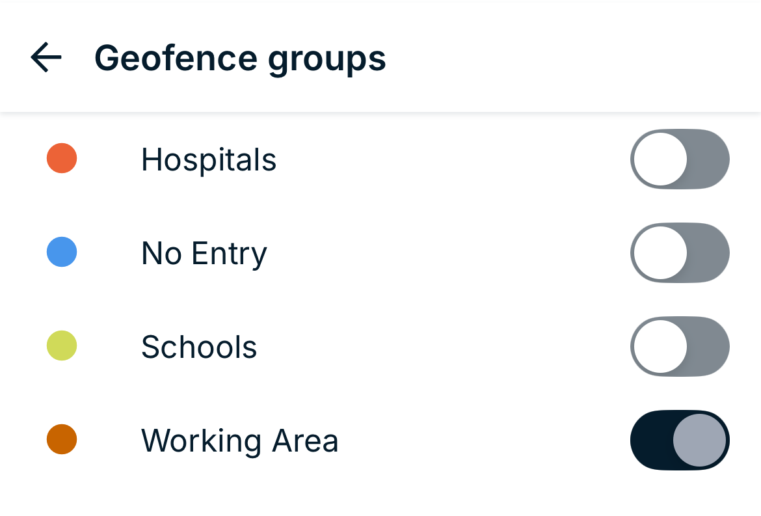761x516 pixels.
Task: Tap the gray knob on the Working Area switch
Action: [x=699, y=440]
